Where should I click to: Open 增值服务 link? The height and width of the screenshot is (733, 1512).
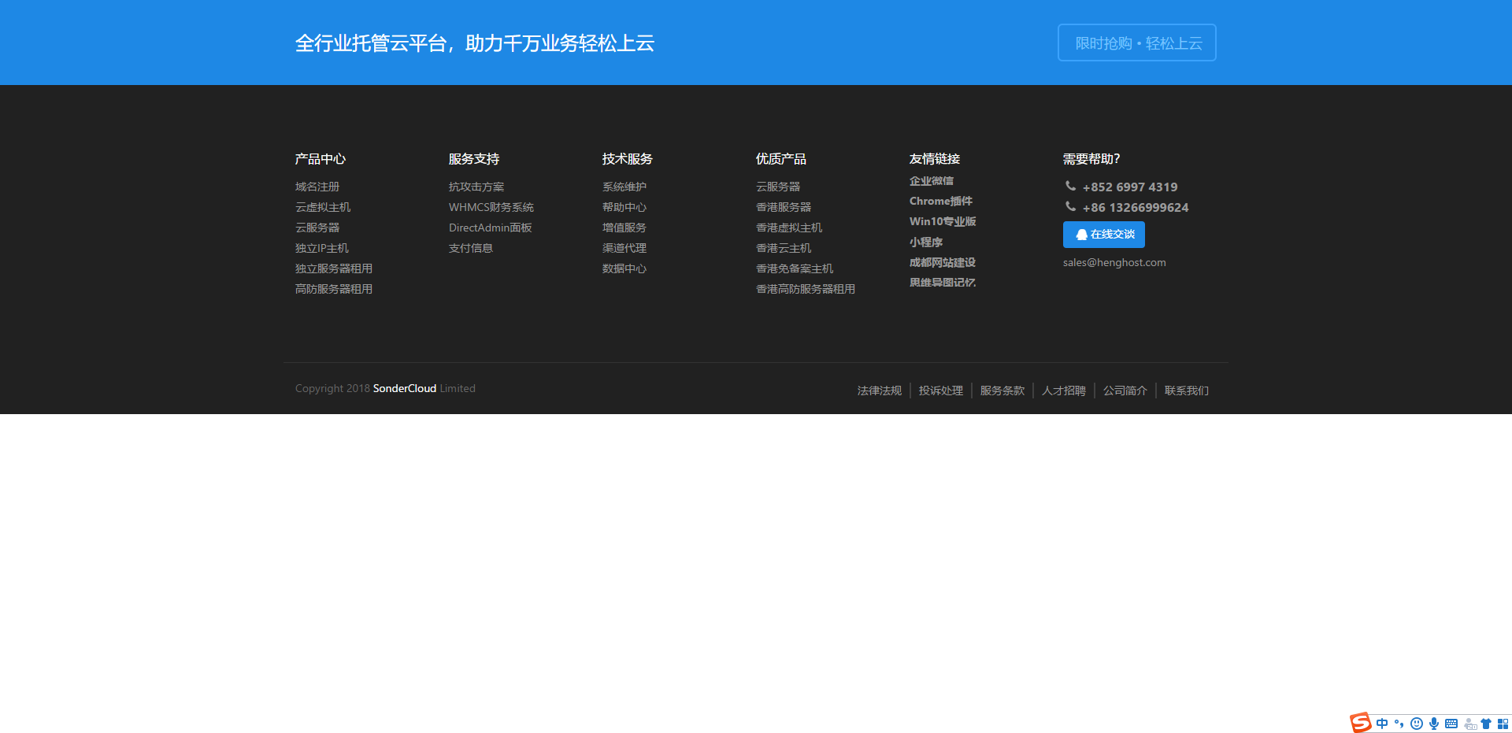624,228
